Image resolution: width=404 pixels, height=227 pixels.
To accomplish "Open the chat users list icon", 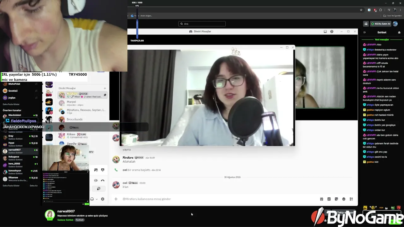I will (399, 32).
